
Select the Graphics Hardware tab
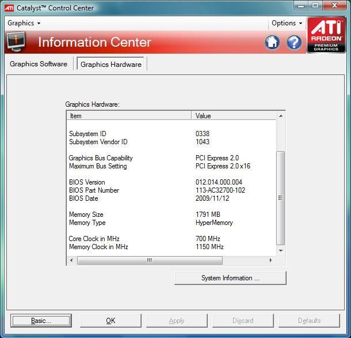coord(111,65)
